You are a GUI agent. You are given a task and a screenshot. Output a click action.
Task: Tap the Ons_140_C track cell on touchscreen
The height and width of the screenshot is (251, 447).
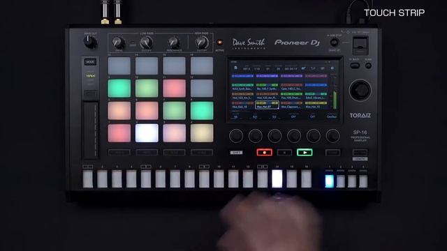(x=291, y=86)
